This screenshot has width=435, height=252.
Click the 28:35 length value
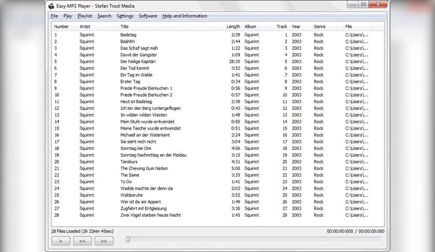coord(235,61)
